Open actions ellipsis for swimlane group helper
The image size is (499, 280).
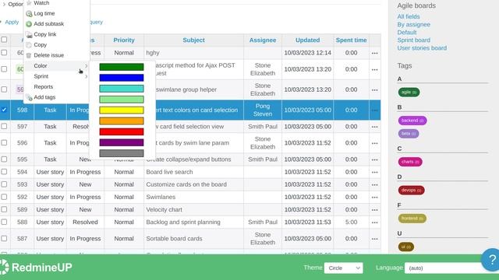(x=374, y=90)
